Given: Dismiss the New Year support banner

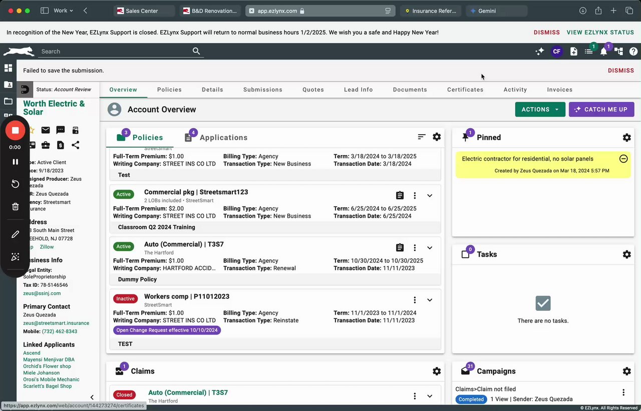Looking at the screenshot, I should point(547,32).
